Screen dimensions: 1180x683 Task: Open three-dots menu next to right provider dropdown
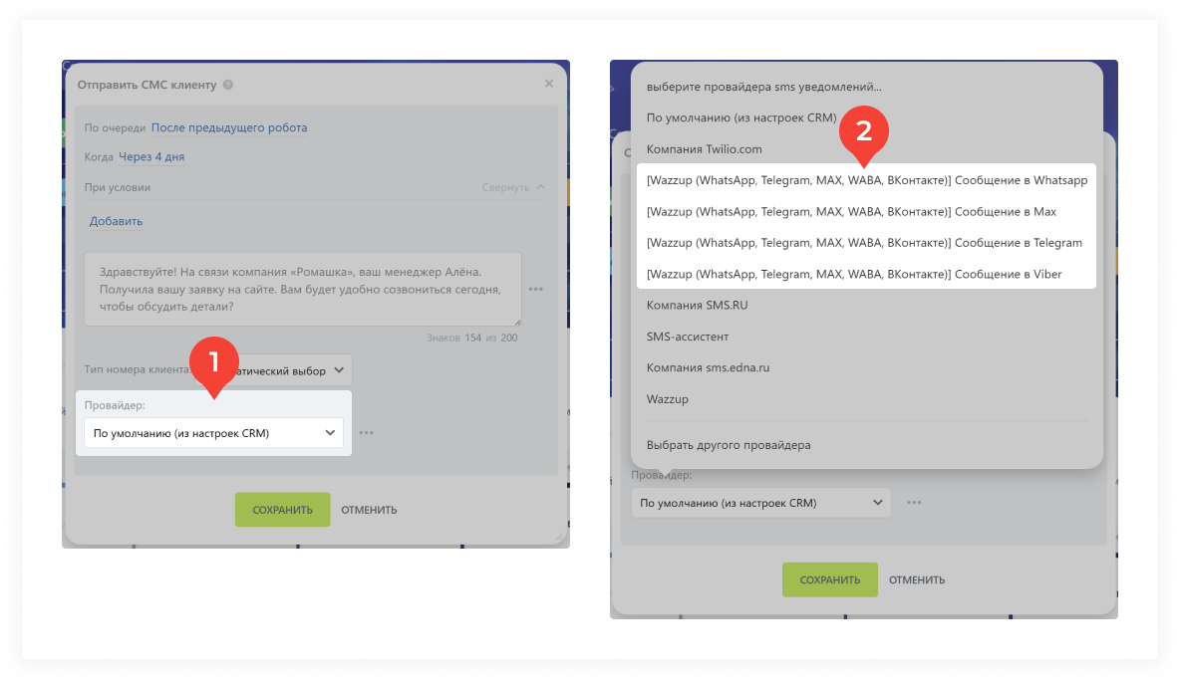[914, 503]
